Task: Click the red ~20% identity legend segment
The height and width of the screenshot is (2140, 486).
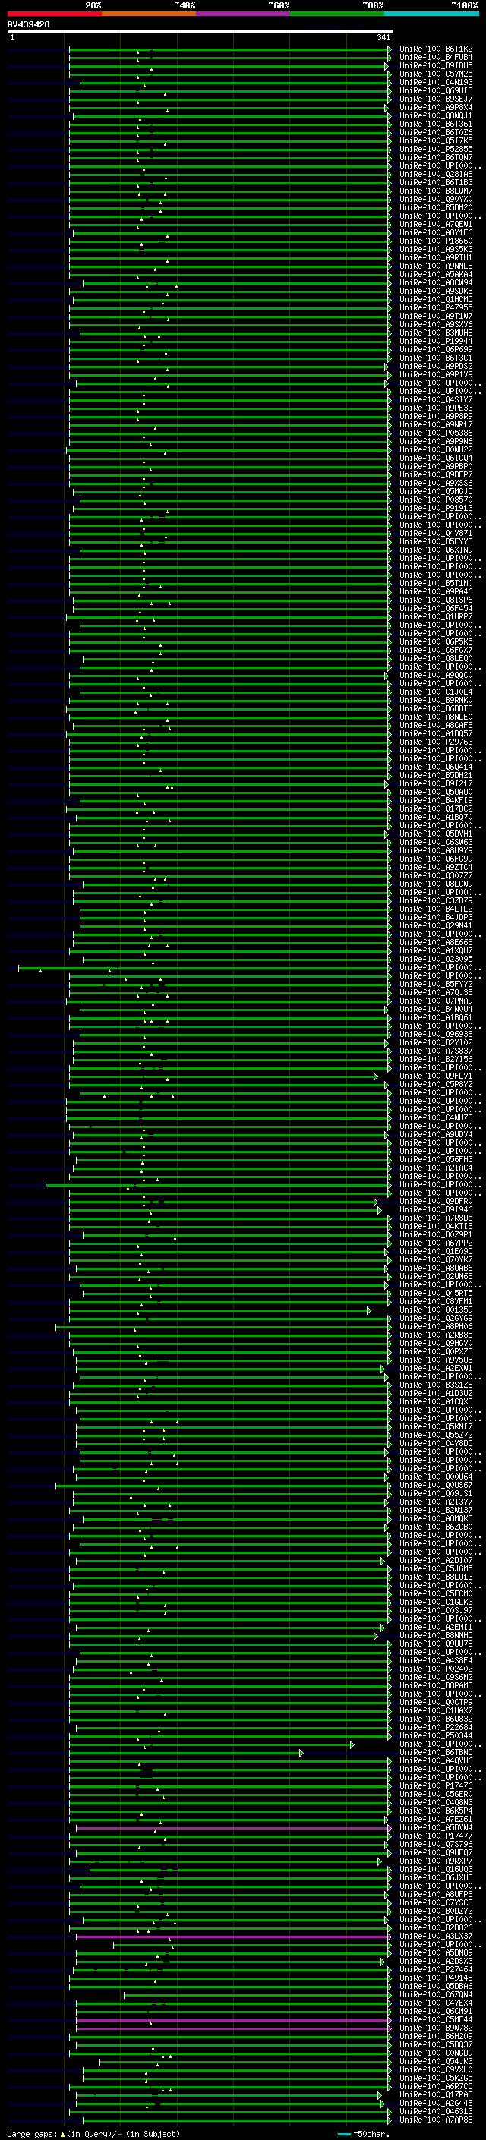Action: tap(54, 14)
